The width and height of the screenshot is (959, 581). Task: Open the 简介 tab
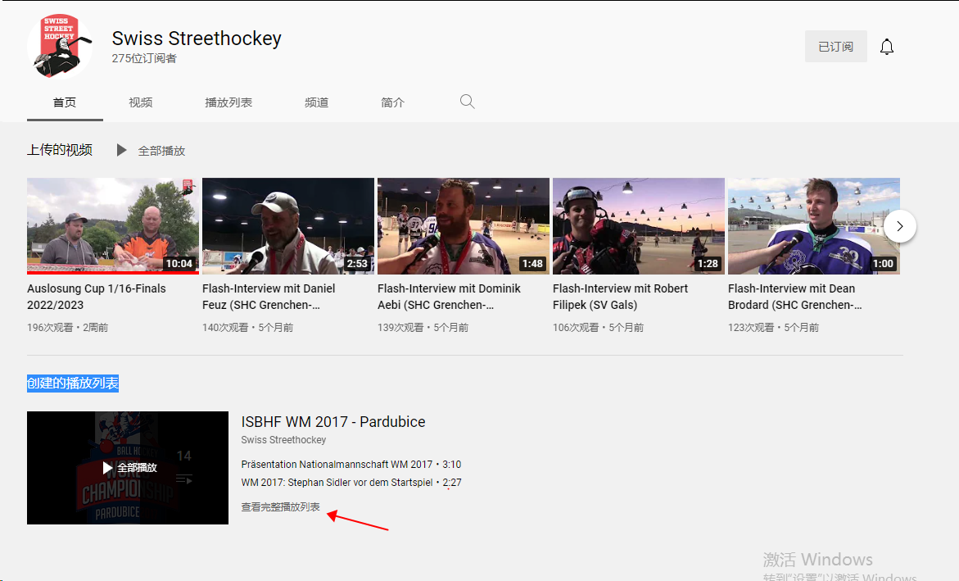392,102
